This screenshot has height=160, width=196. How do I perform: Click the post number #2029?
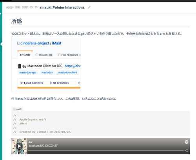[10, 7]
